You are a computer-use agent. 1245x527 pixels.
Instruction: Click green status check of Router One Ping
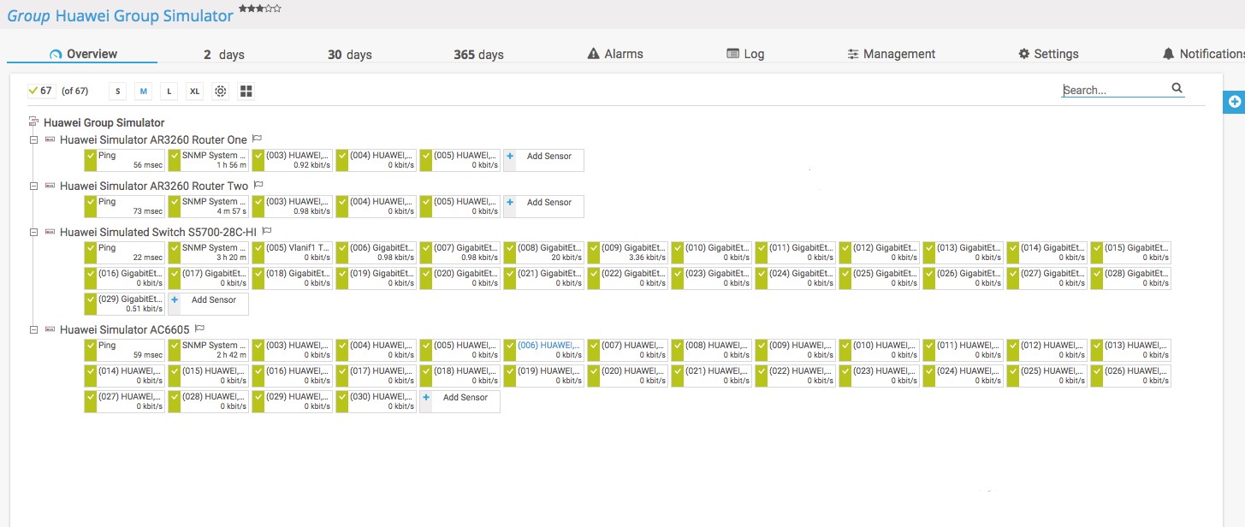pyautogui.click(x=90, y=161)
